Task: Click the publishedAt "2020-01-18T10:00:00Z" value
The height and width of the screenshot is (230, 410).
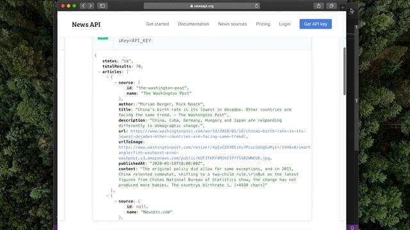Action: pyautogui.click(x=176, y=164)
